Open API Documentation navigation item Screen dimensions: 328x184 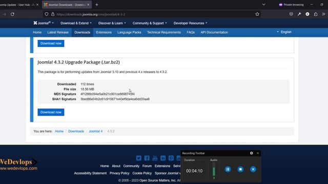click(x=214, y=32)
